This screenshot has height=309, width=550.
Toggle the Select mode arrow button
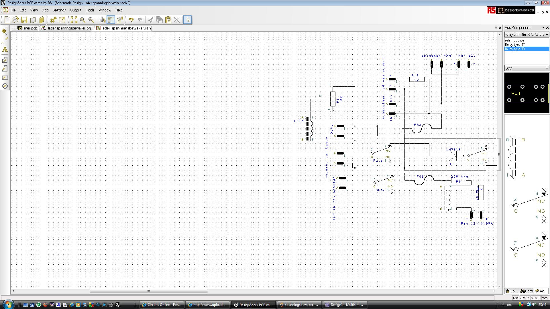pos(188,20)
